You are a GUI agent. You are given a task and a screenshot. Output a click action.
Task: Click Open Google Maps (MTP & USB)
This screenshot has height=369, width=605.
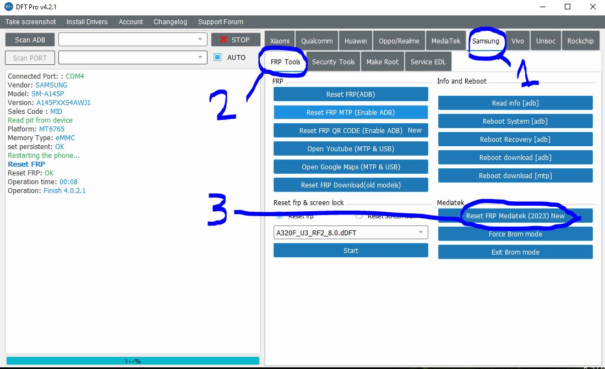[x=351, y=167]
